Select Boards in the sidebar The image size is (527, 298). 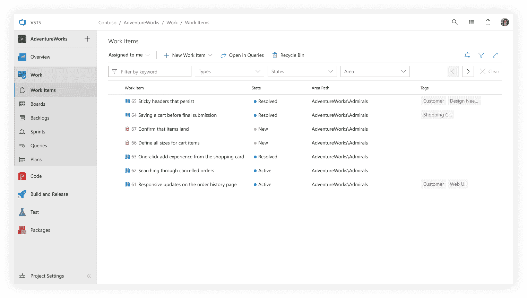[x=38, y=104]
